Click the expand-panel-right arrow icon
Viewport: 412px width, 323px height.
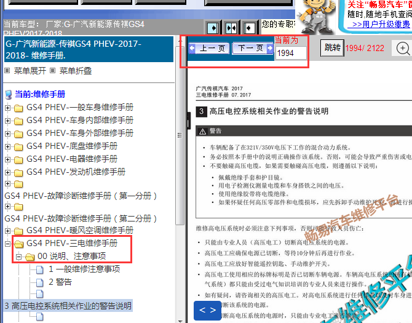click(x=213, y=28)
